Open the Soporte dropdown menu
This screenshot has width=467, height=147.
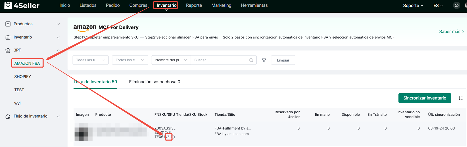click(413, 5)
